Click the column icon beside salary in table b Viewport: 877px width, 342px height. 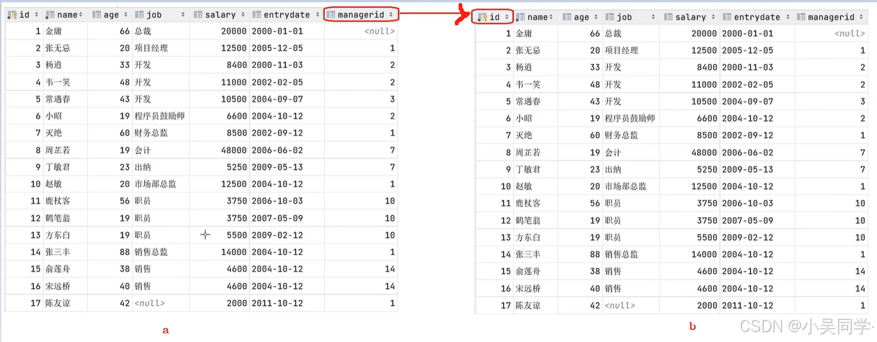click(668, 17)
